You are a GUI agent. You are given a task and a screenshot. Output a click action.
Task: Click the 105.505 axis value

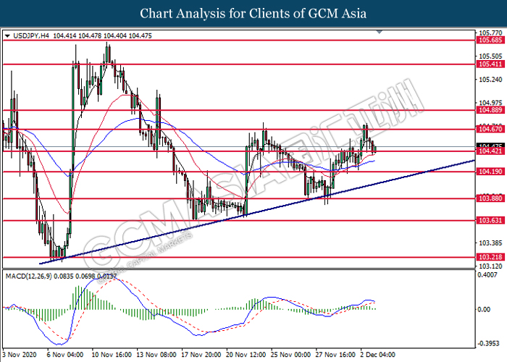[490, 56]
